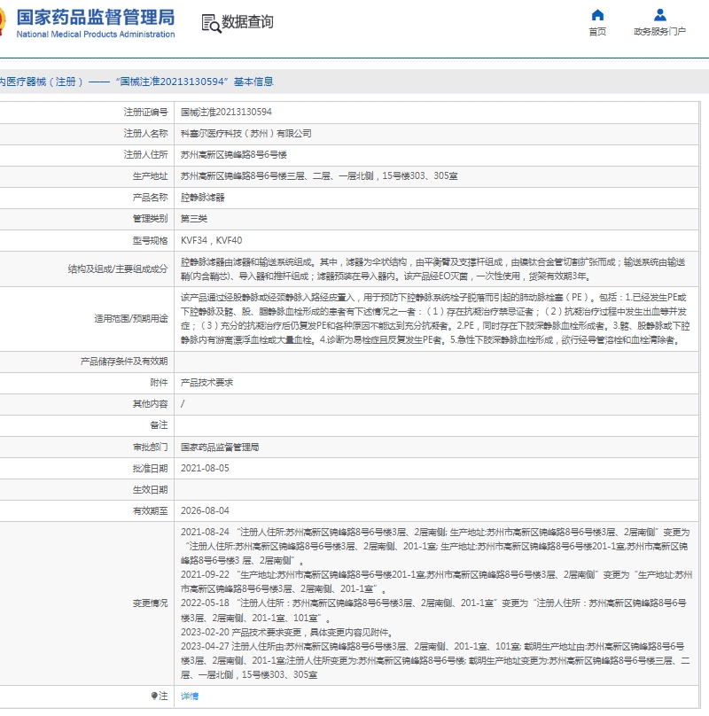Click attachment value 产品技术要求
The height and width of the screenshot is (716, 709).
coord(207,383)
